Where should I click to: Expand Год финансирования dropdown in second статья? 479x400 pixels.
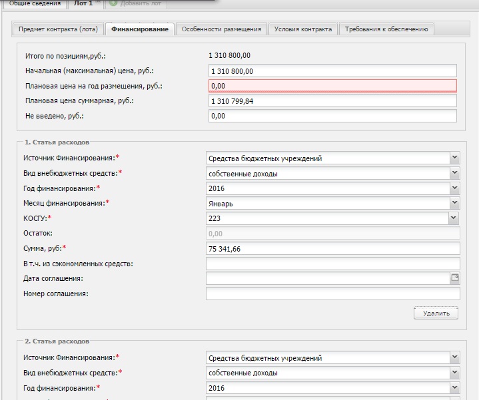coord(454,387)
